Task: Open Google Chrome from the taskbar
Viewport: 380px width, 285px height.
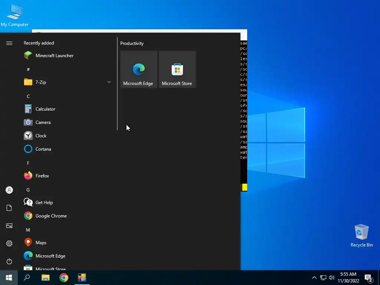Action: click(64, 278)
